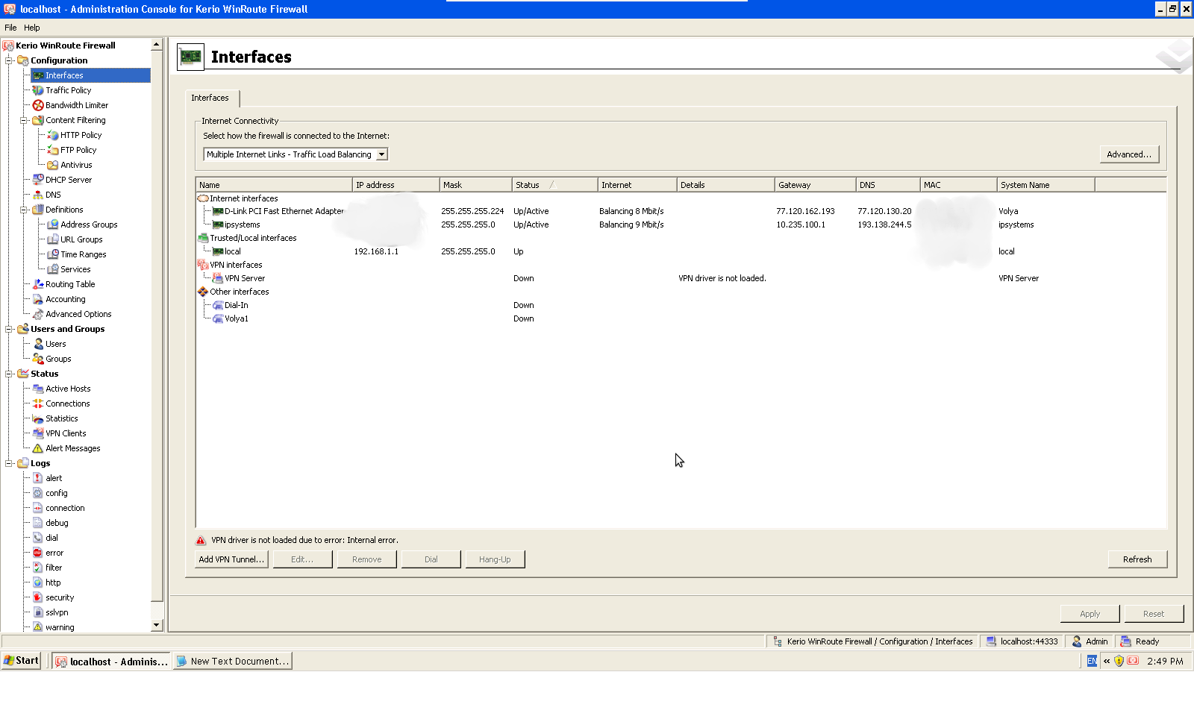Click the HTTP Policy icon
The height and width of the screenshot is (716, 1194).
53,135
